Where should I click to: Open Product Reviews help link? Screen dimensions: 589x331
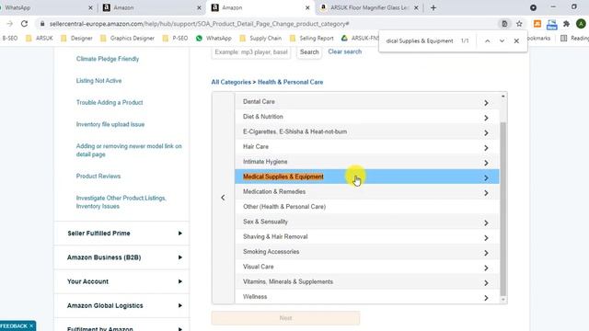click(98, 176)
